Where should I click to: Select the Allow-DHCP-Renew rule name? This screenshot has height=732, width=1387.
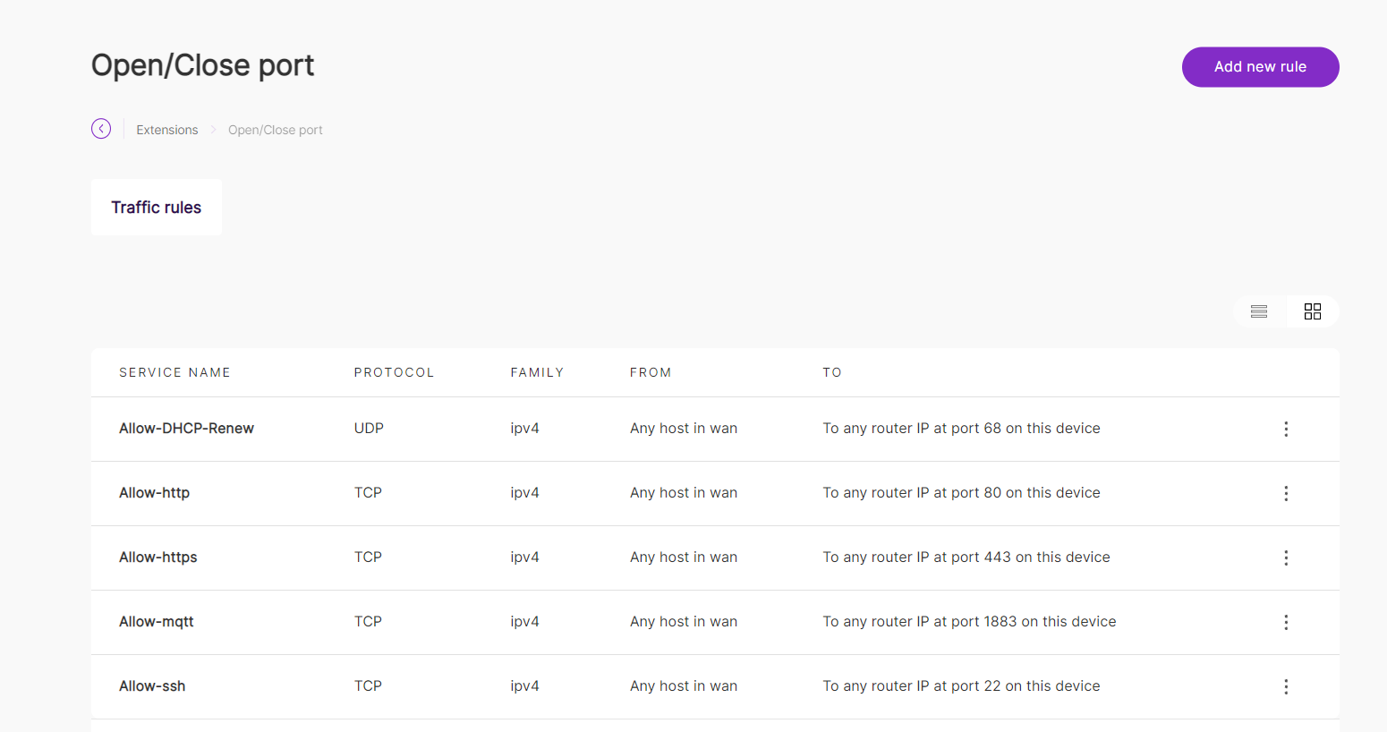click(x=186, y=429)
